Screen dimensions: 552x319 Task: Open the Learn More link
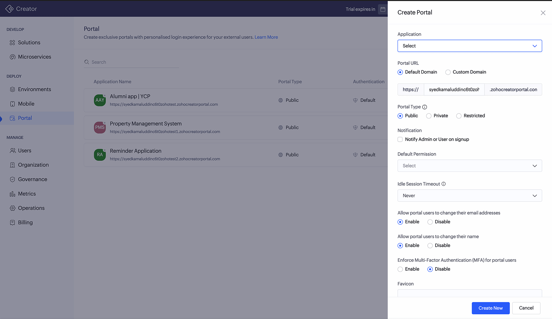(x=266, y=37)
